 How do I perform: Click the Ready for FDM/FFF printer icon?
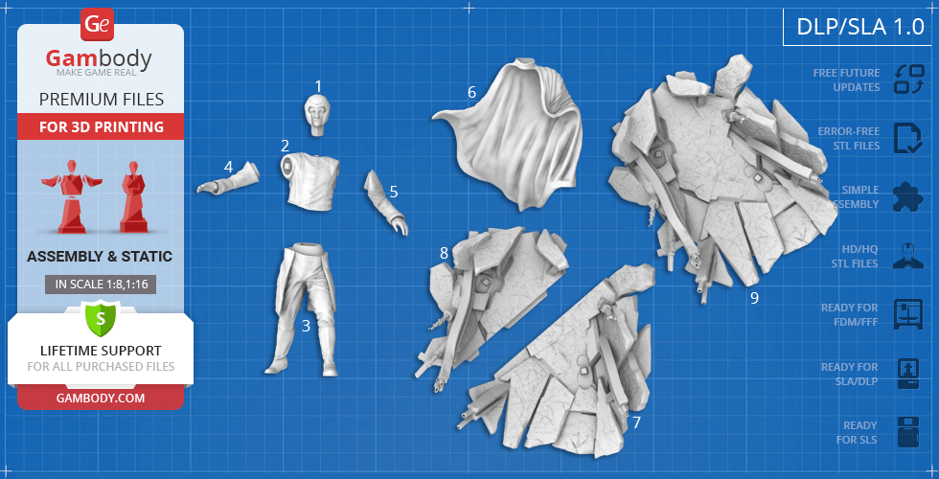907,314
